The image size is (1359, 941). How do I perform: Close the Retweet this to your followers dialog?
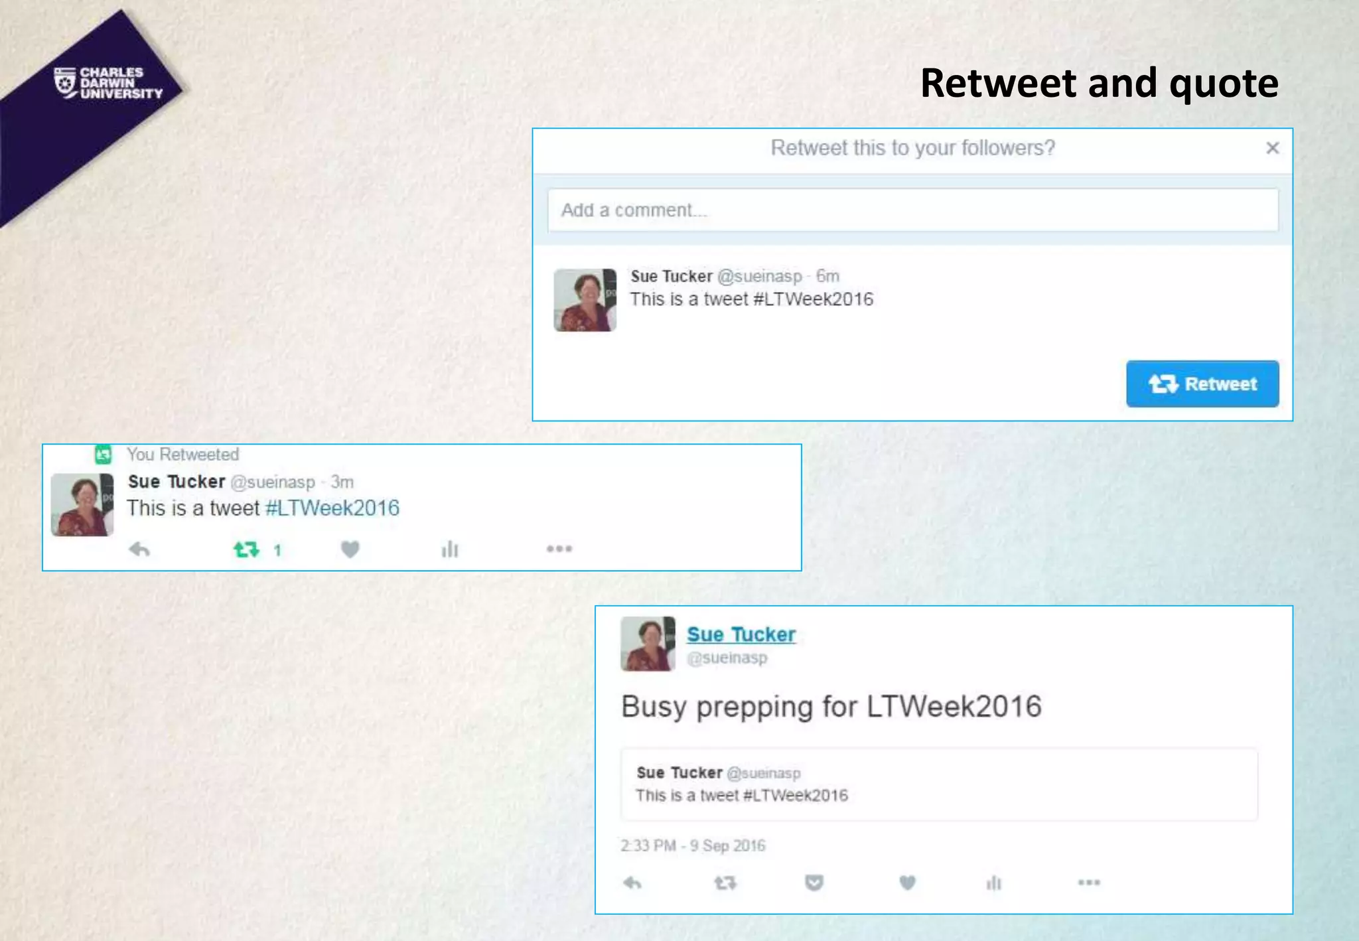(x=1272, y=148)
